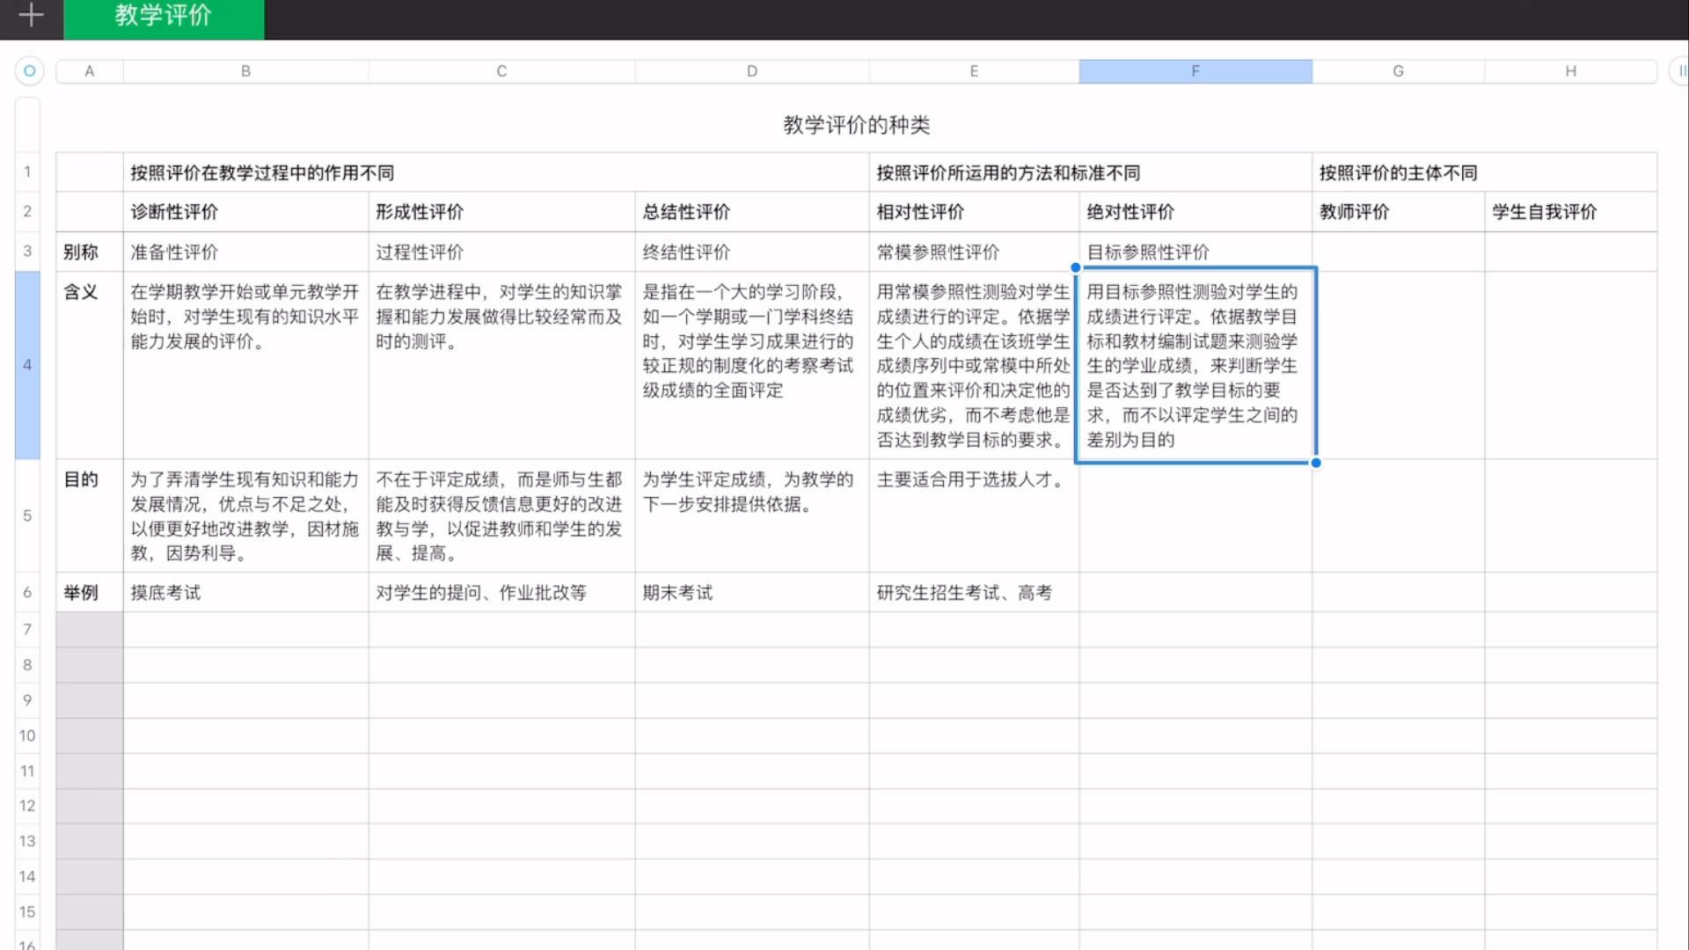Select cell starting 为学生评定成绩
The image size is (1689, 950).
[x=752, y=515]
